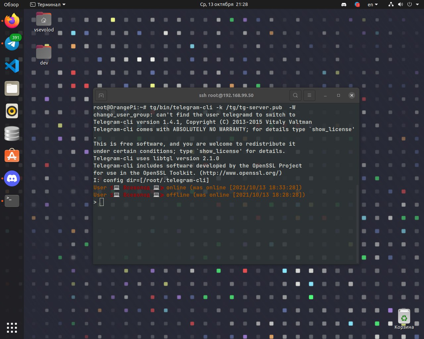424x339 pixels.
Task: Click the http://www.openssl.org/ URL text
Action: pos(240,173)
